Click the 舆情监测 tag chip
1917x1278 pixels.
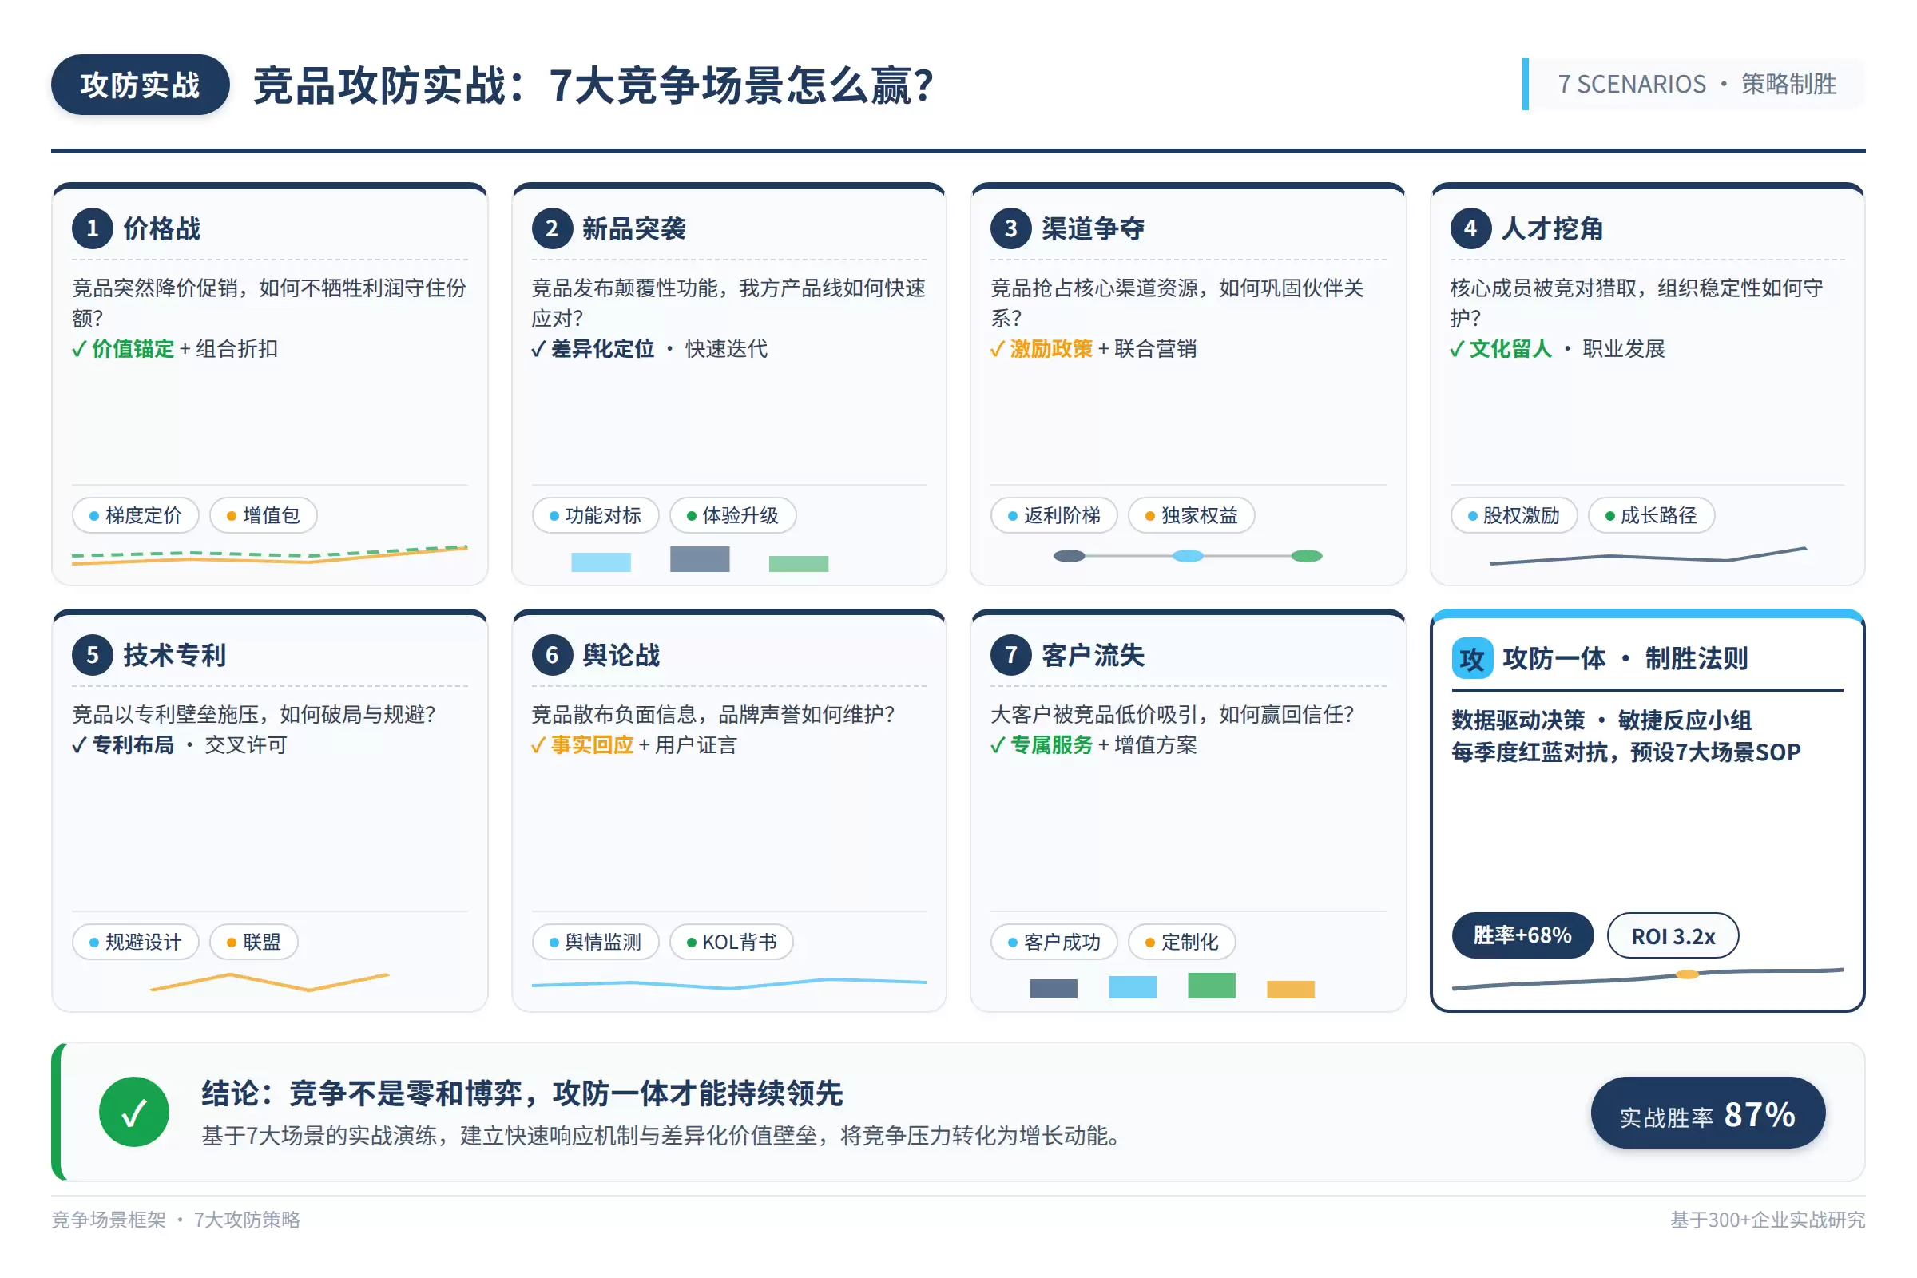coord(595,942)
